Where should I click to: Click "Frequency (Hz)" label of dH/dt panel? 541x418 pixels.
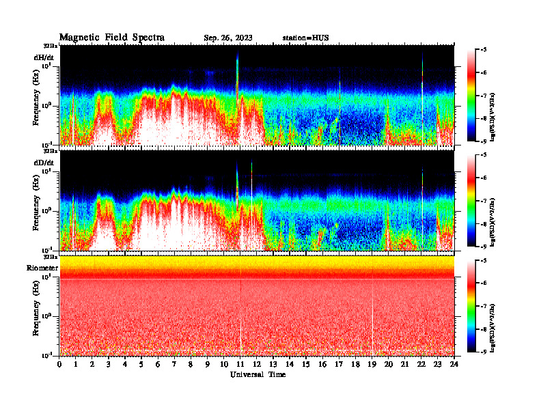[36, 98]
